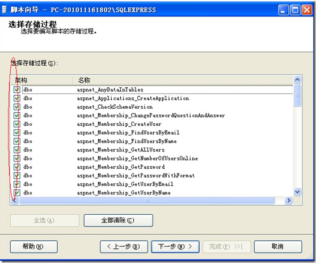Select row name aspnet_Membership_GetPasswordWithFormat

[x=136, y=176]
